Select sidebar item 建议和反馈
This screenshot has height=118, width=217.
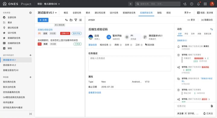coord(13,27)
